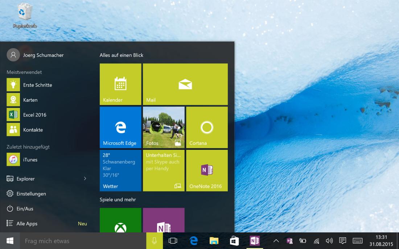Show hidden tray icons chevron
Image resolution: width=399 pixels, height=249 pixels.
point(276,241)
